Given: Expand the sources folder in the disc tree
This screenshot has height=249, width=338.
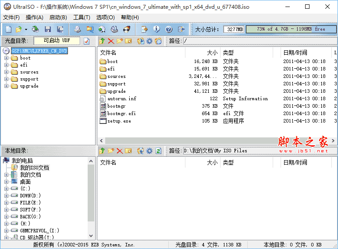Looking at the screenshot, I should click(x=7, y=72).
